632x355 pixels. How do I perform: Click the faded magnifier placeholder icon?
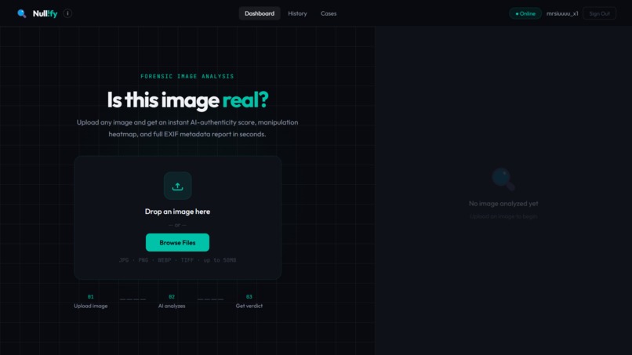coord(503,179)
